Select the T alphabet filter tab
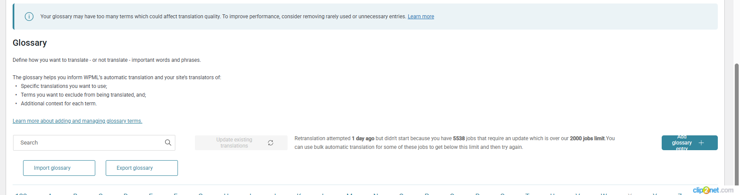This screenshot has width=740, height=195. [527, 194]
